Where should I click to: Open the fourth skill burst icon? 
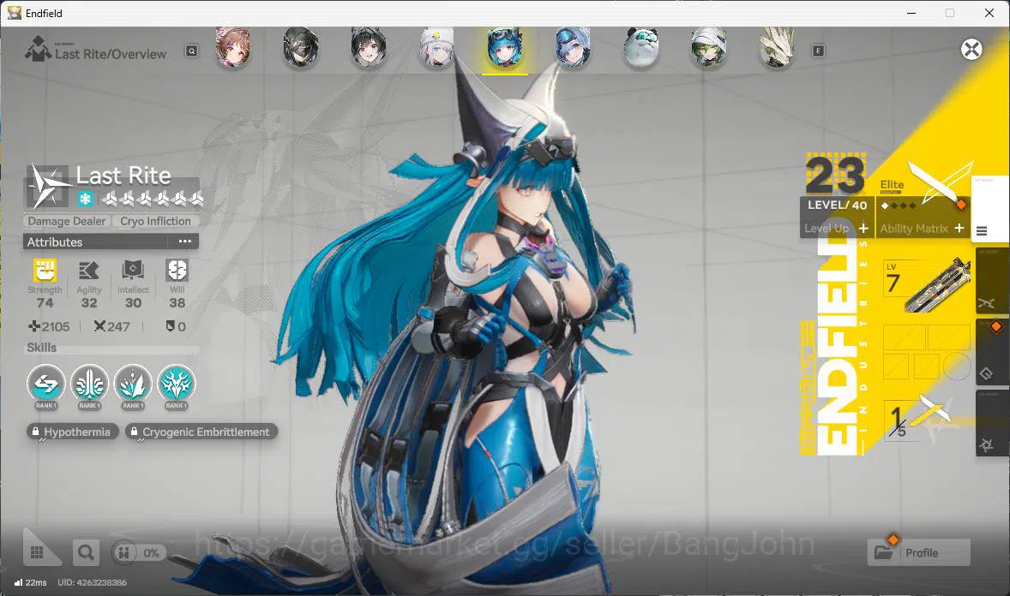tap(177, 384)
